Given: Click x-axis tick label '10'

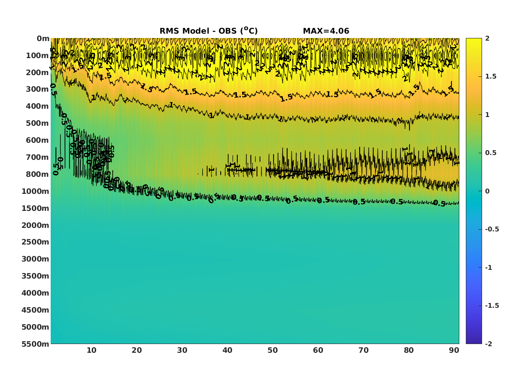Looking at the screenshot, I should (x=91, y=350).
